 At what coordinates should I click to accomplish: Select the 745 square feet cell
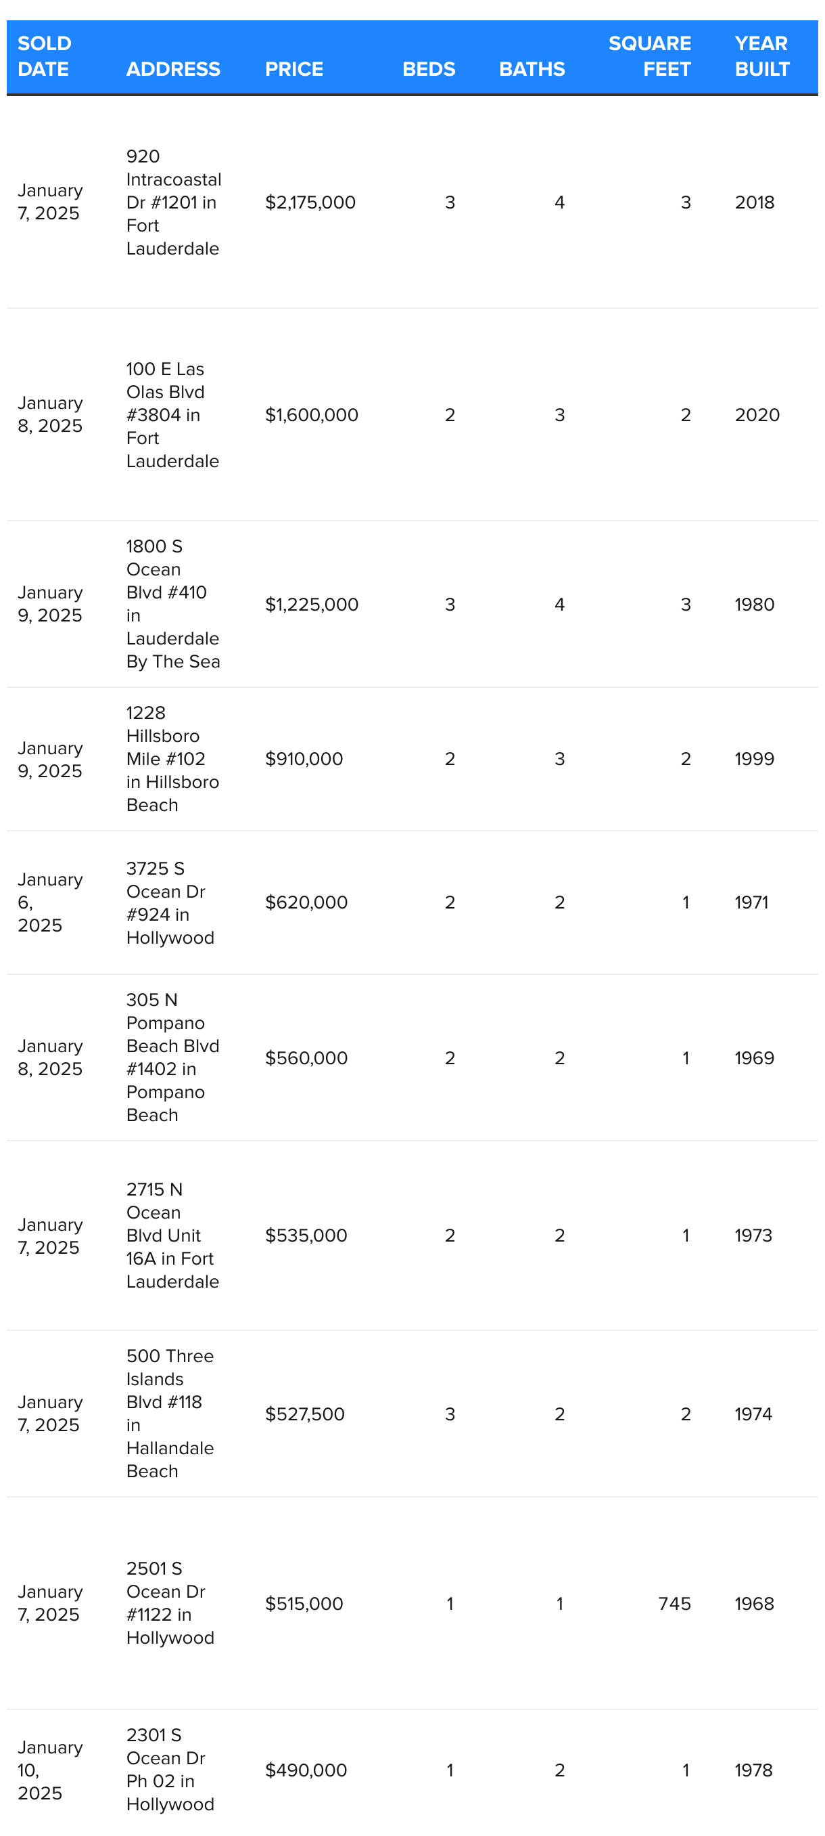(674, 1604)
